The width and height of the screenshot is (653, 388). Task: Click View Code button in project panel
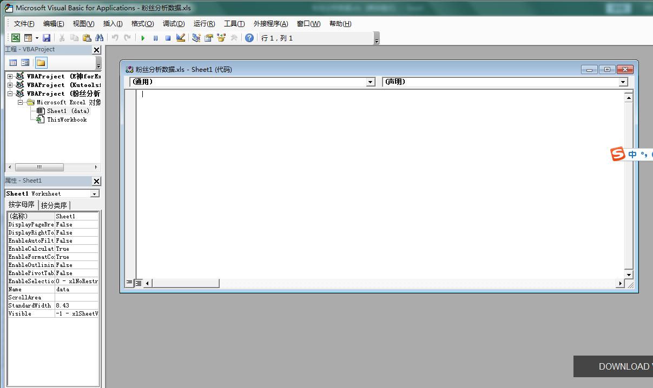[x=14, y=63]
